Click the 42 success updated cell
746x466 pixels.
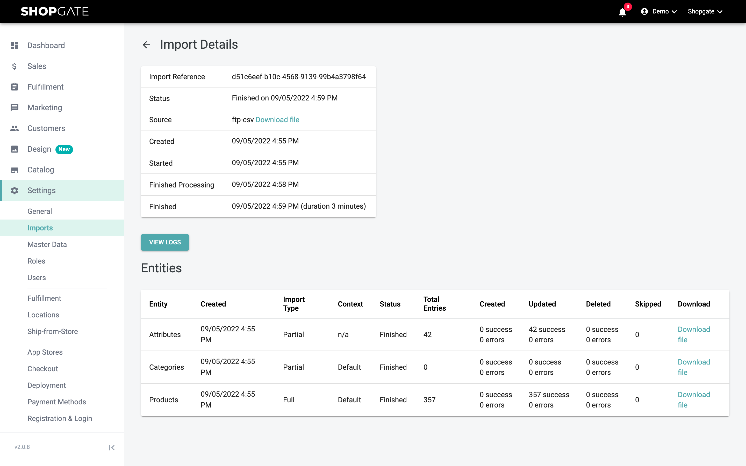(547, 330)
